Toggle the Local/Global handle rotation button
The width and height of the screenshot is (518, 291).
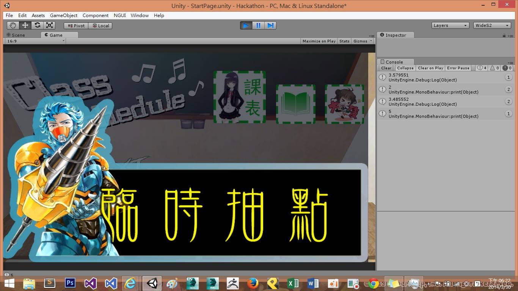click(x=100, y=26)
